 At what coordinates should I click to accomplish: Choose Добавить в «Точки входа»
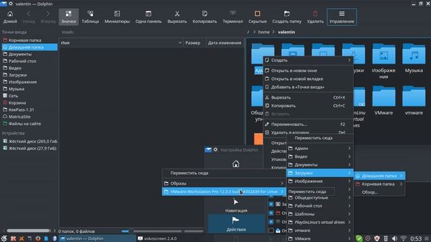point(308,87)
